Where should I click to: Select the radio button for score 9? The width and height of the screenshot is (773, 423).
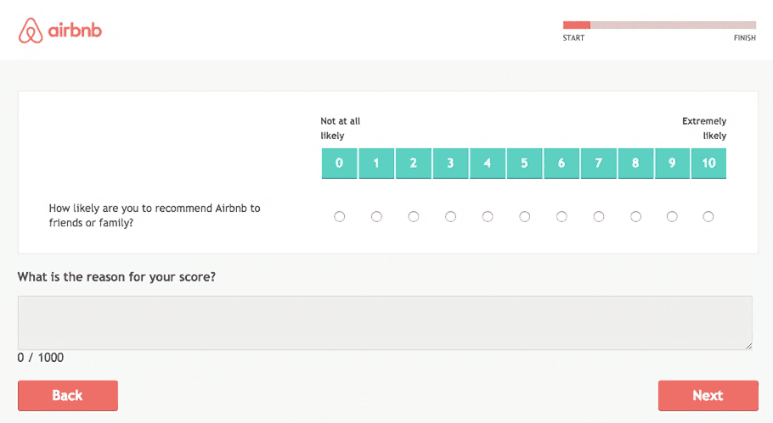click(x=672, y=216)
